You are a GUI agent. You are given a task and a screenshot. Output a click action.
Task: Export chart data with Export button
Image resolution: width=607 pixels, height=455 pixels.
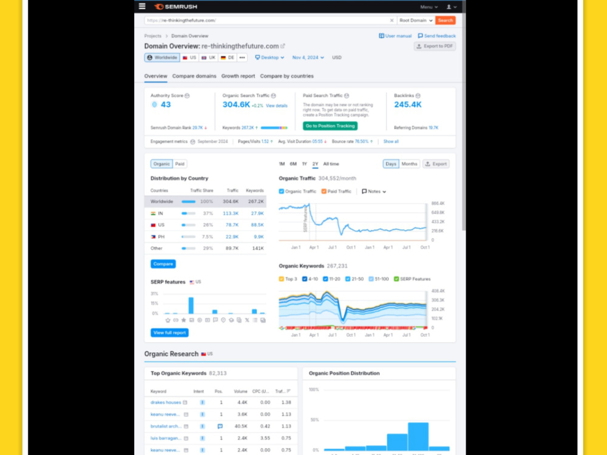(x=436, y=164)
